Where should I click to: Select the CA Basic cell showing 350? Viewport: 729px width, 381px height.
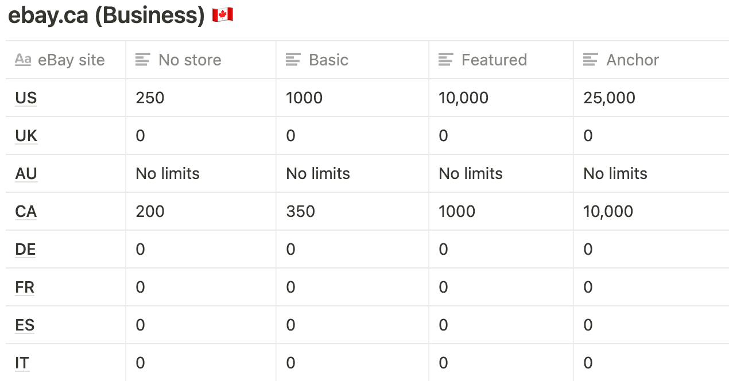coord(352,211)
